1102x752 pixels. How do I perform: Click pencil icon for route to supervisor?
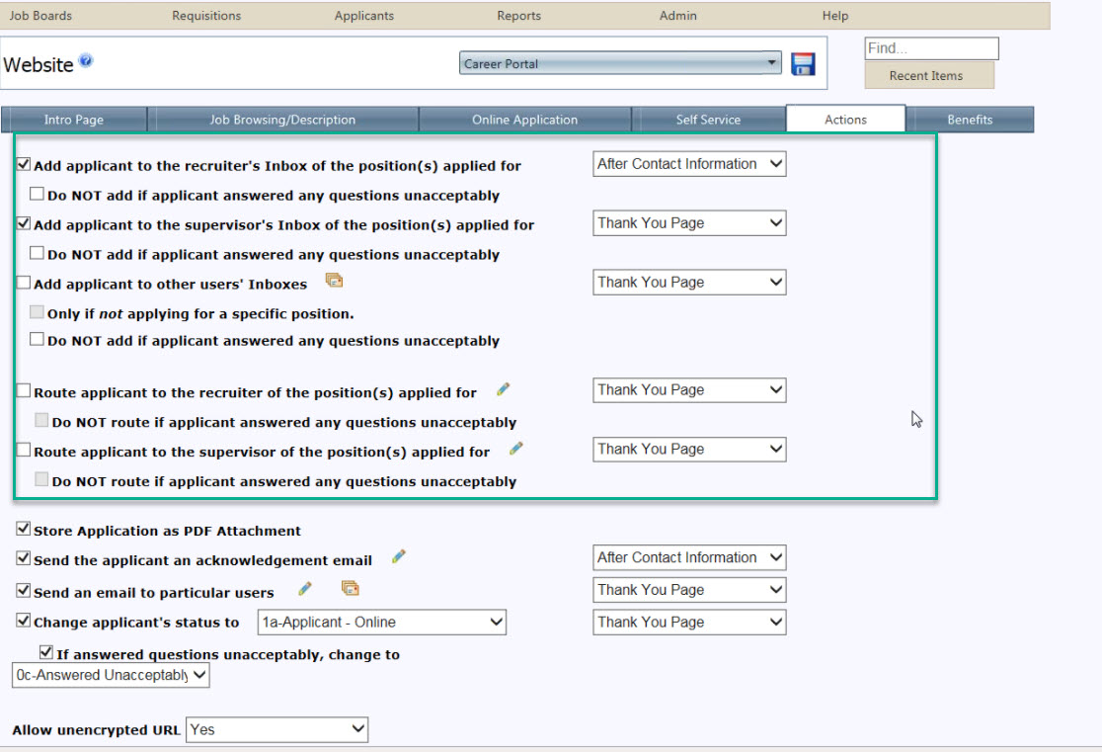click(515, 449)
